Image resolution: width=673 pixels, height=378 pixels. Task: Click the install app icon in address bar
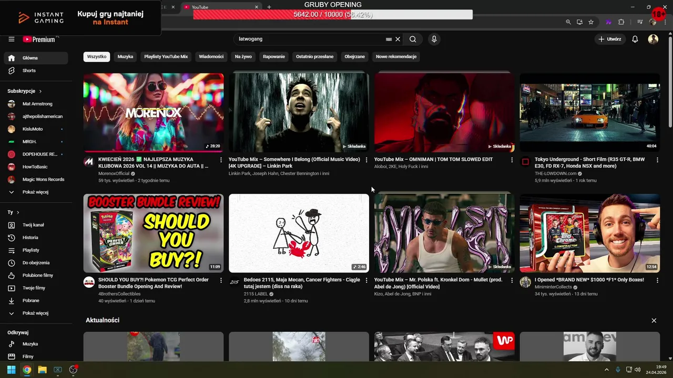tap(579, 22)
